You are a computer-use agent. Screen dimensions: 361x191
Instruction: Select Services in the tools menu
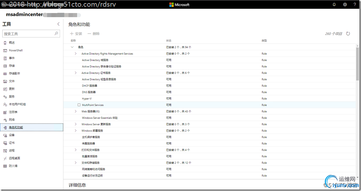[x=12, y=97]
